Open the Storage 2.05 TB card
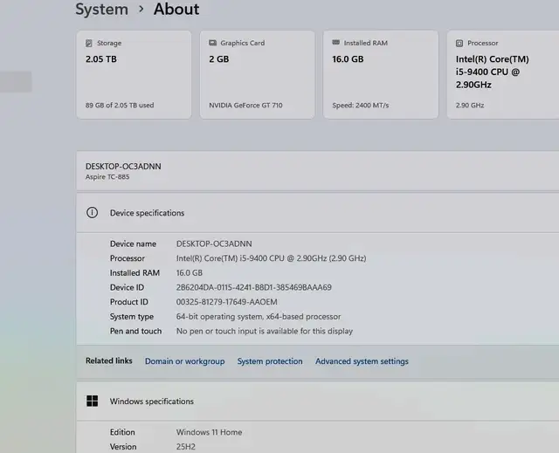The width and height of the screenshot is (559, 453). point(134,74)
